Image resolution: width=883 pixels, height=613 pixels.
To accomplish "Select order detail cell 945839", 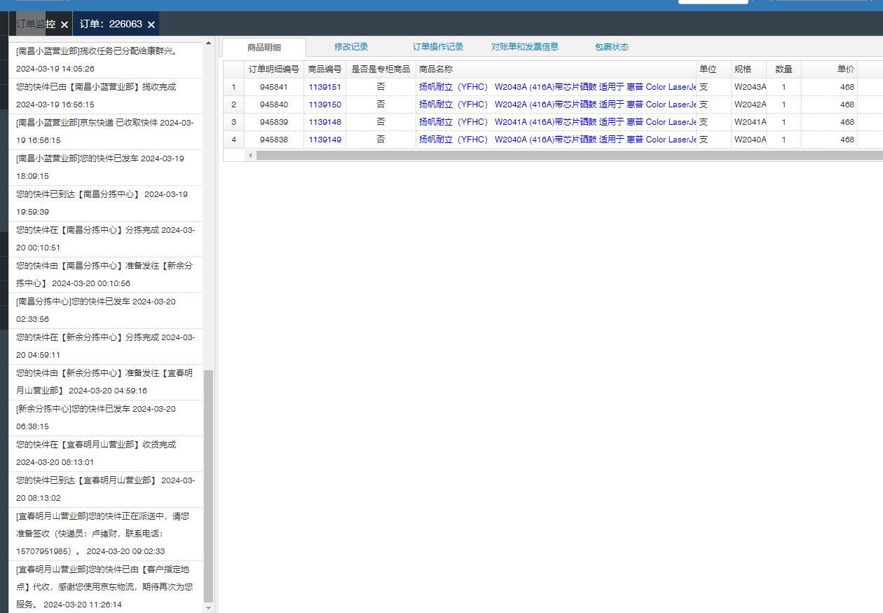I will 274,122.
